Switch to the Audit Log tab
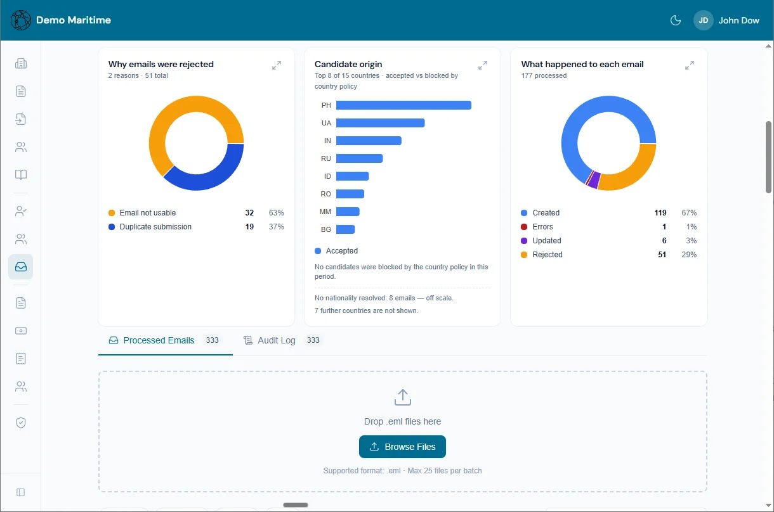This screenshot has width=774, height=512. (x=283, y=340)
